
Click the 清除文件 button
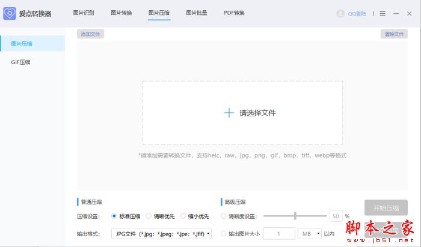394,34
